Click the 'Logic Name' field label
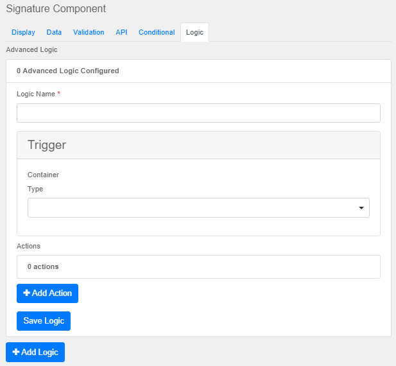Viewport: 396px width, 366px height. [39, 94]
